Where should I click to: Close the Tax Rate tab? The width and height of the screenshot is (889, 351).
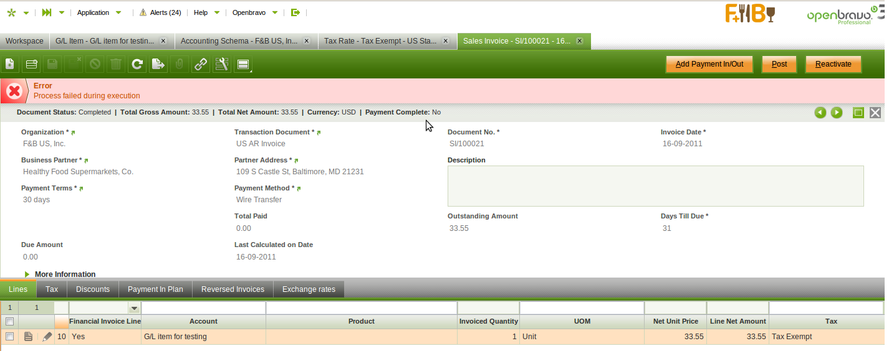[x=445, y=41]
